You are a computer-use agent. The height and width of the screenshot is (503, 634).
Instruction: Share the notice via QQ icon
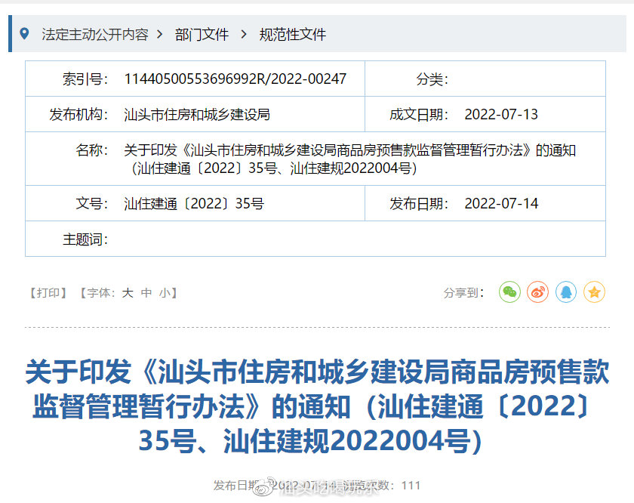(566, 292)
